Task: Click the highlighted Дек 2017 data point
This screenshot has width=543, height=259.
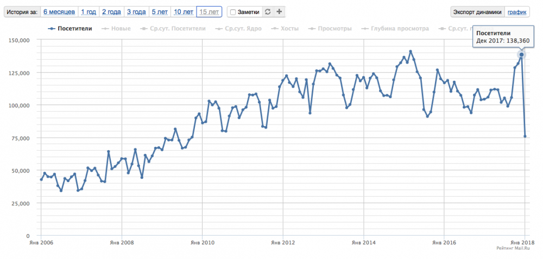Action: 522,55
